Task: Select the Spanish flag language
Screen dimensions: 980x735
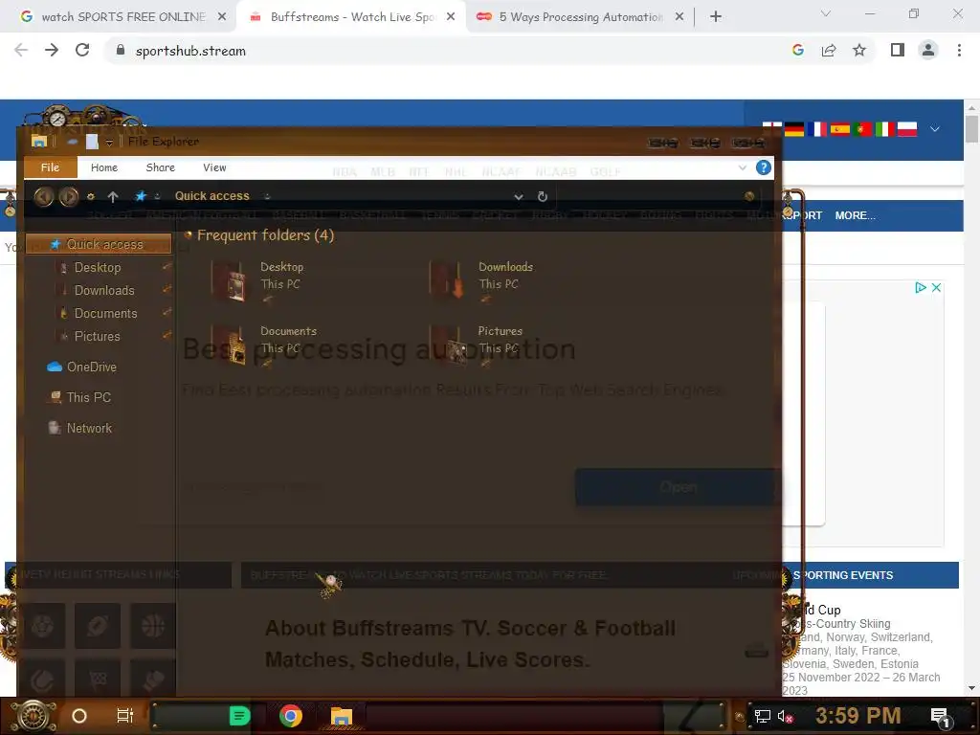Action: 839,129
